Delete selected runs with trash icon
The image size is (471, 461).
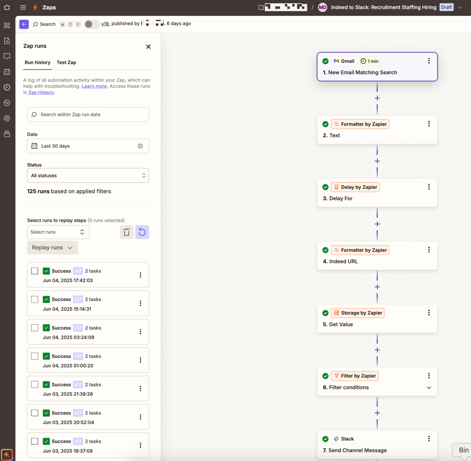127,232
